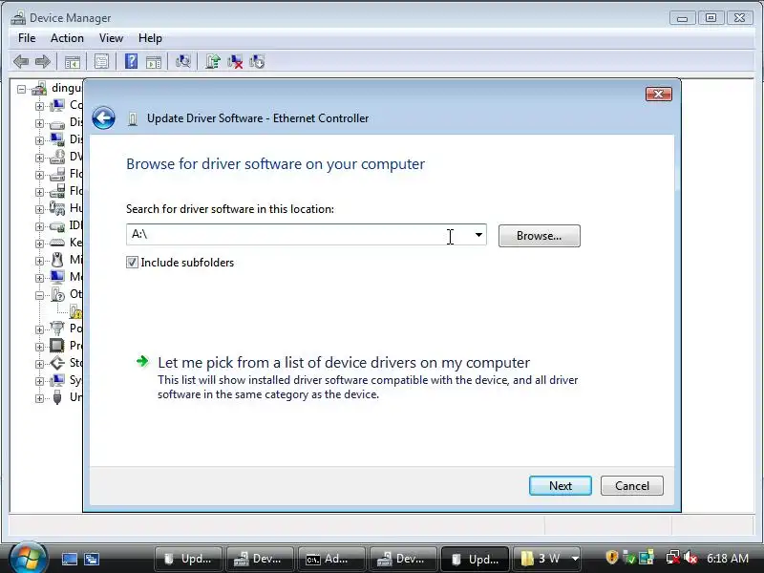Select the Processors category chip icon
Screen dimensions: 764x573
pyautogui.click(x=57, y=346)
